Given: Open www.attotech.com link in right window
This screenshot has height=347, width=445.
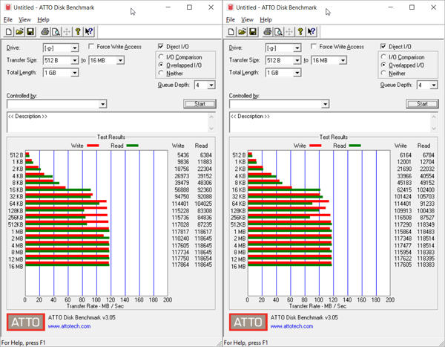Looking at the screenshot, I should click(x=291, y=326).
